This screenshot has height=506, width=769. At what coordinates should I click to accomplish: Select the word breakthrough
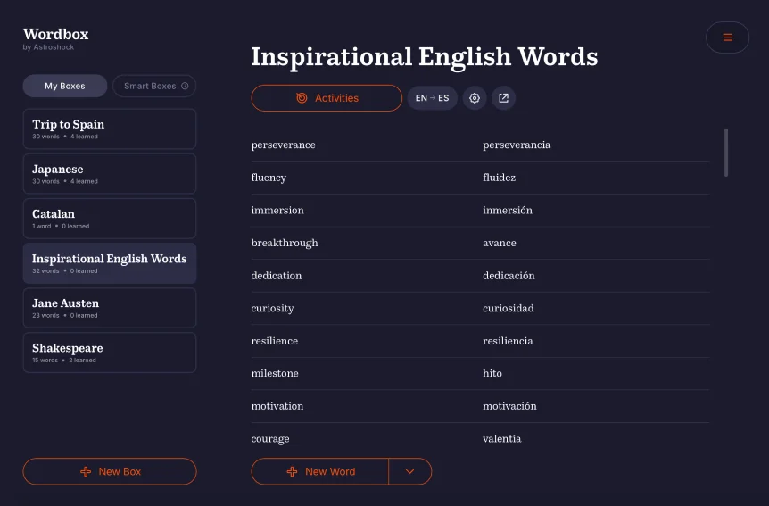(x=285, y=243)
